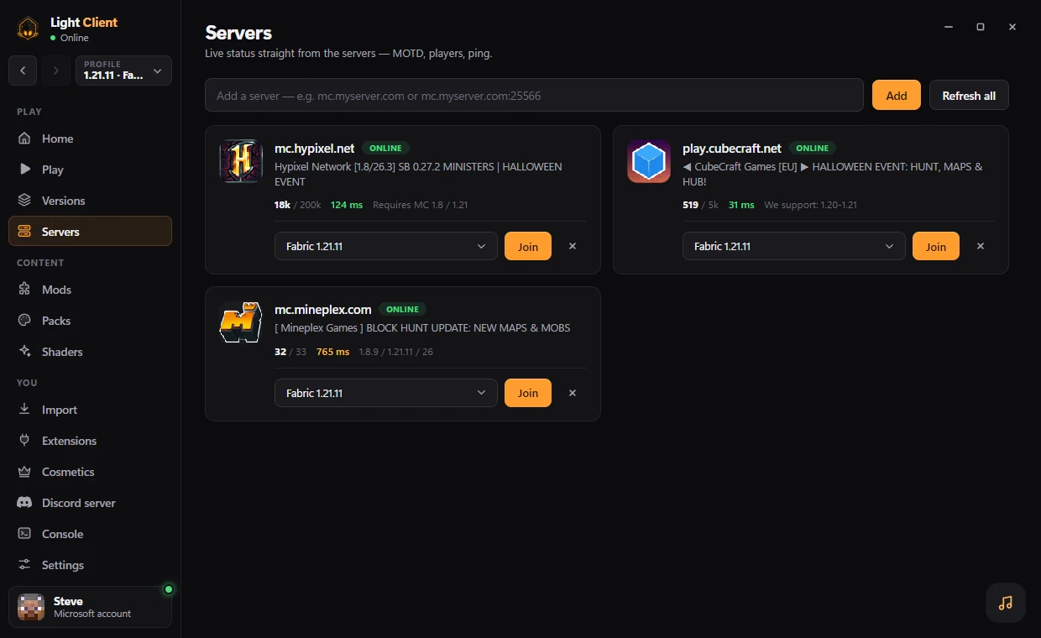Image resolution: width=1041 pixels, height=638 pixels.
Task: Click the Servers stack icon
Action: coord(24,232)
